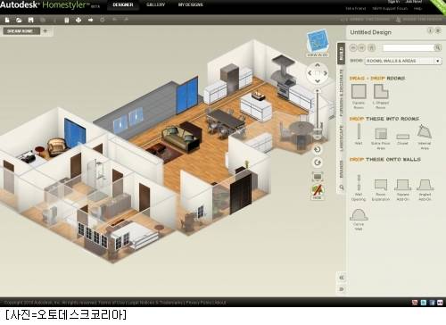Select the Closet item

click(x=402, y=138)
